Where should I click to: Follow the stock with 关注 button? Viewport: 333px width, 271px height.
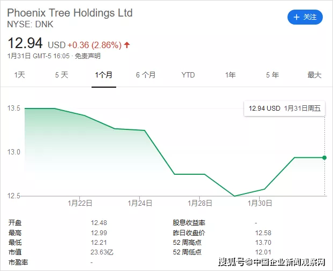pos(305,17)
